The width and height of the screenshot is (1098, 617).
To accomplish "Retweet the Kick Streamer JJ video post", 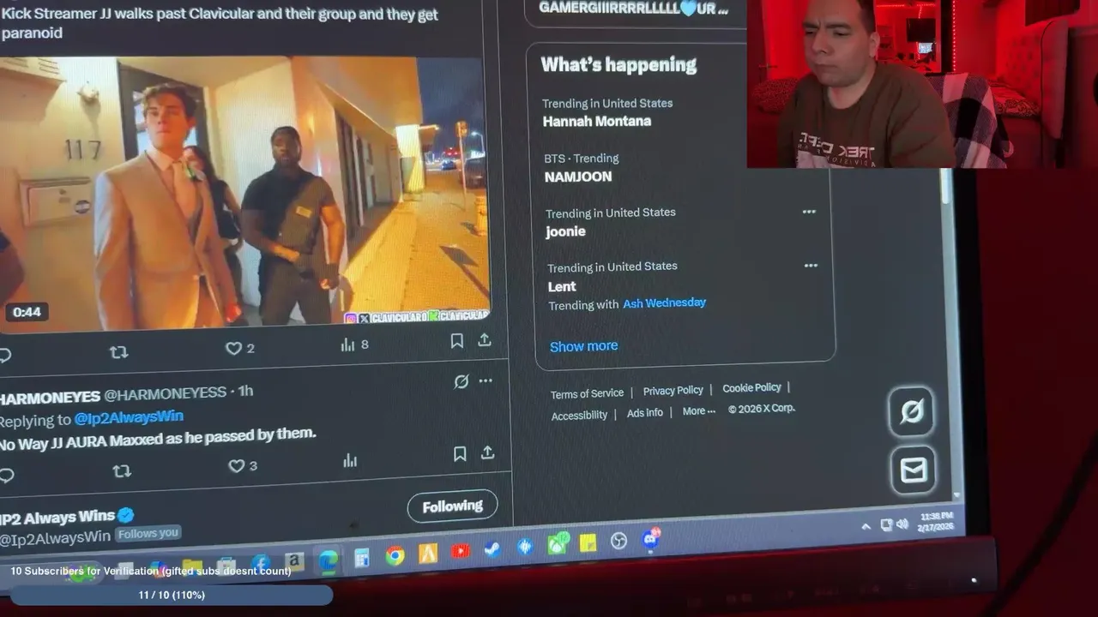I will click(118, 352).
